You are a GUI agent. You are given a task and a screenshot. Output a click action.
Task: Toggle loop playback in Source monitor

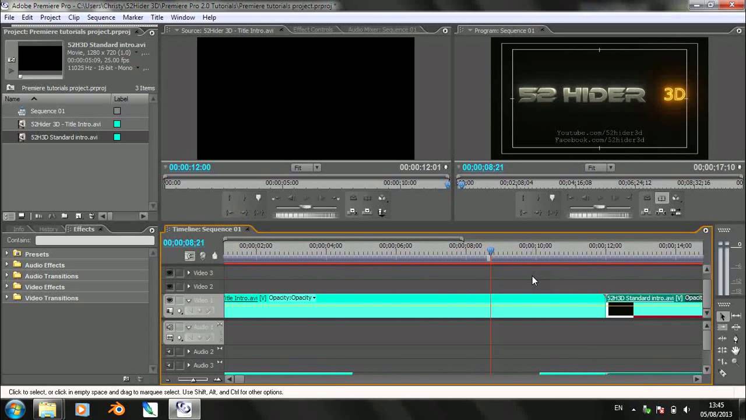coord(353,198)
